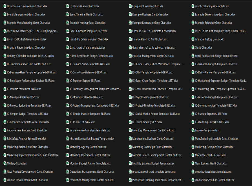
Task: Click the icon next to IC-Payroll-Management-8857.xlsx
Action: (130, 97)
